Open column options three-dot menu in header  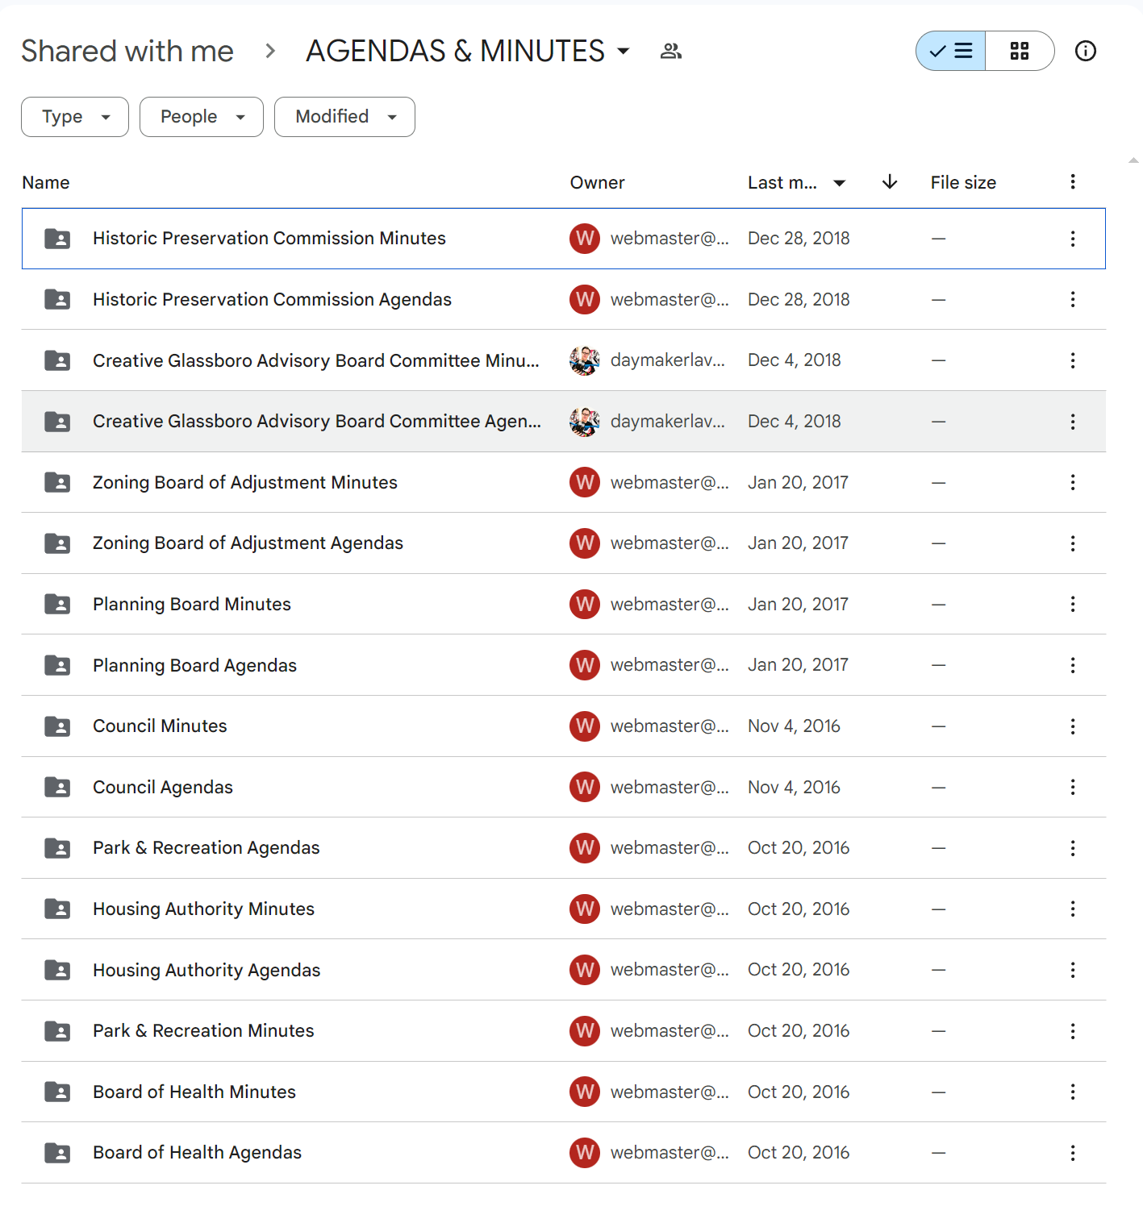tap(1073, 181)
